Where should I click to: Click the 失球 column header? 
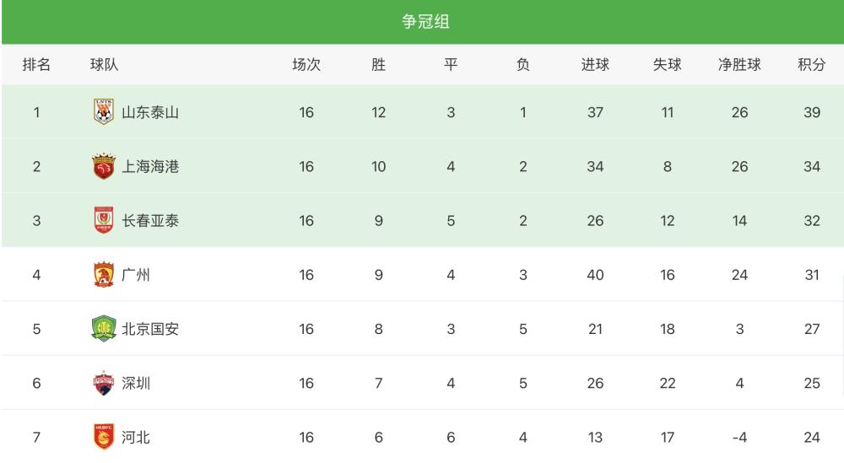tap(667, 65)
